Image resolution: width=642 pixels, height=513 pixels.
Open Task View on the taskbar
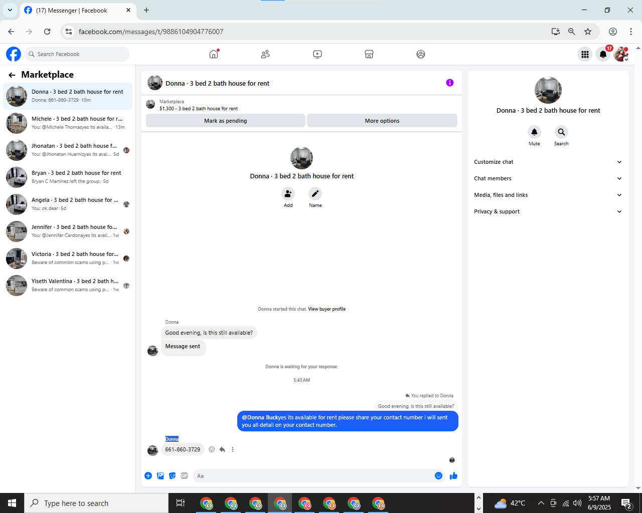point(181,503)
